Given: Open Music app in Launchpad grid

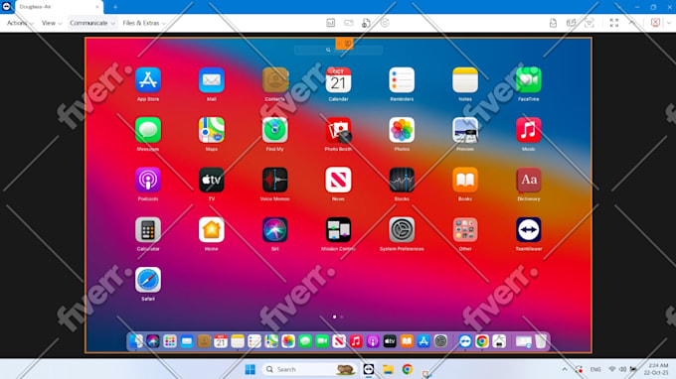Looking at the screenshot, I should (529, 130).
